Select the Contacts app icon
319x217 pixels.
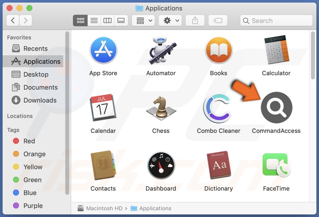(103, 165)
